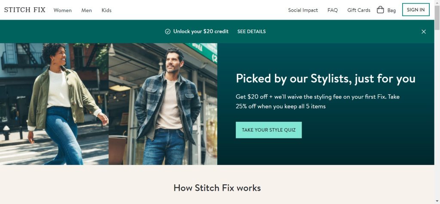Click SEE DETAILS in the banner
440x204 pixels.
pos(251,32)
